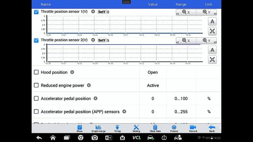Viewport: 253px width, 142px height.
Task: Expand Throttle position sensor 1 dropdown arrow
Action: (93, 11)
